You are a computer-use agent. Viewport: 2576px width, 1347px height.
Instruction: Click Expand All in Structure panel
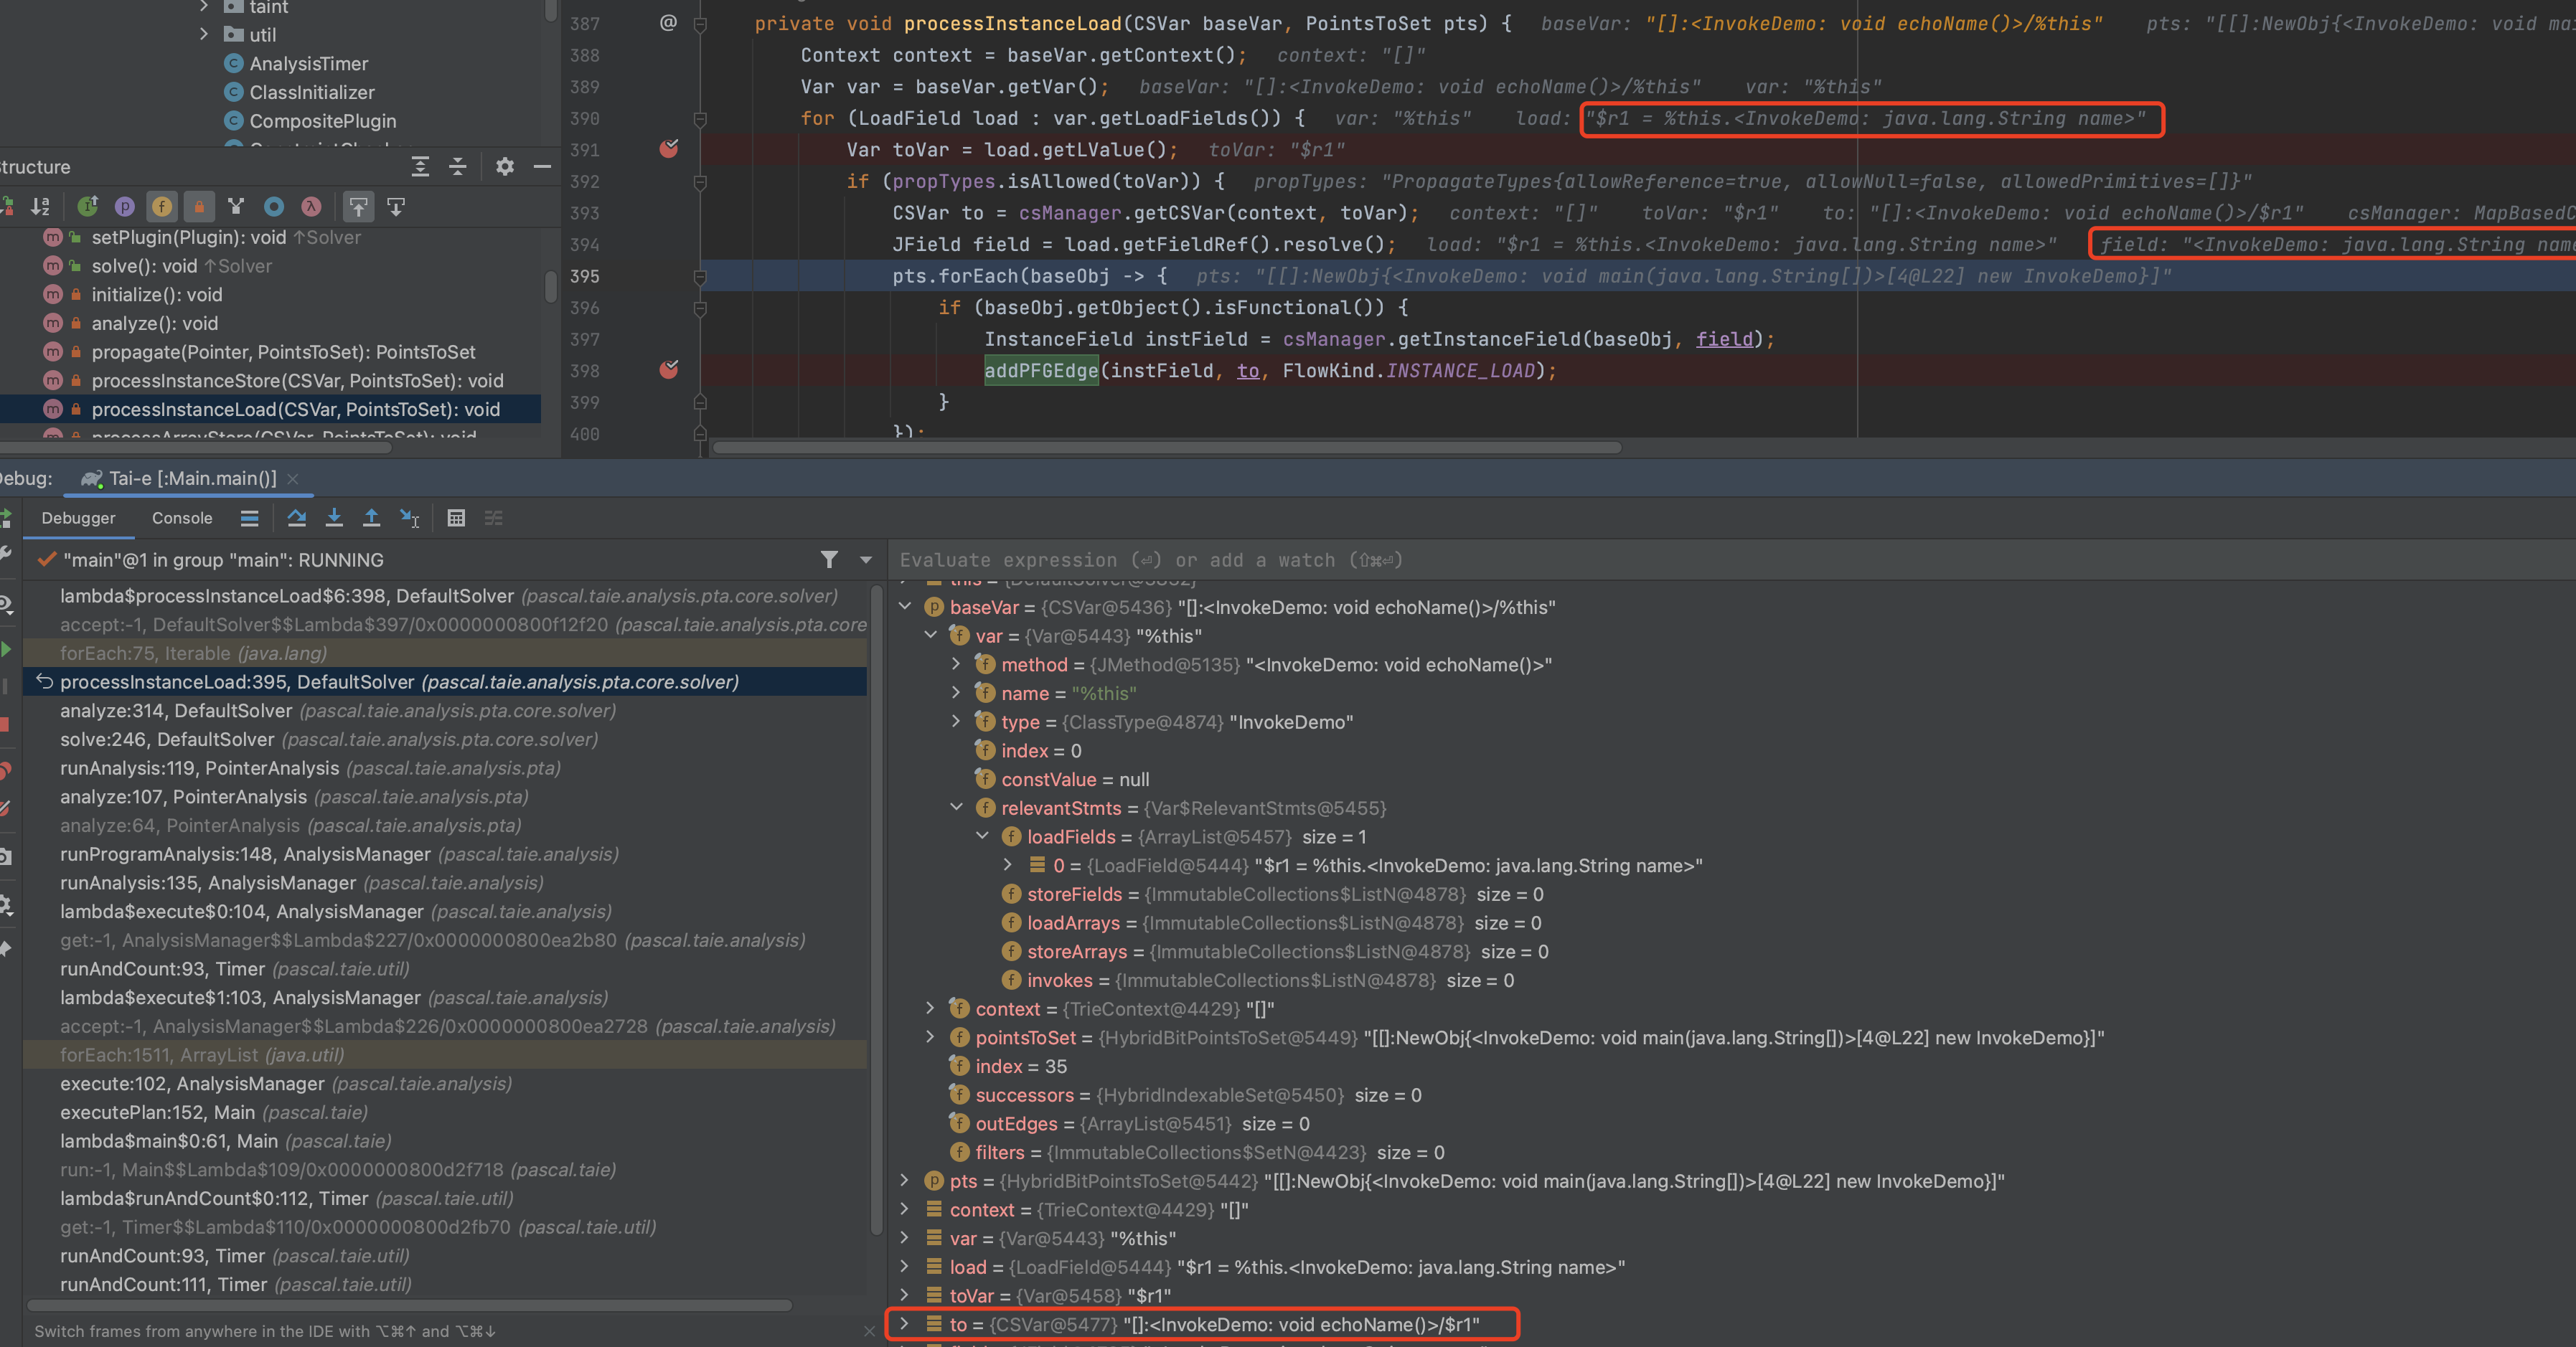click(x=420, y=167)
